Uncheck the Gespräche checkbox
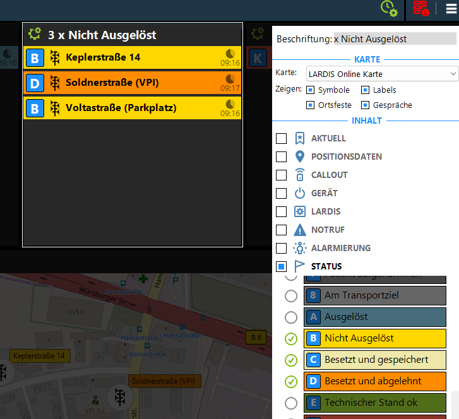The width and height of the screenshot is (459, 419). (365, 105)
